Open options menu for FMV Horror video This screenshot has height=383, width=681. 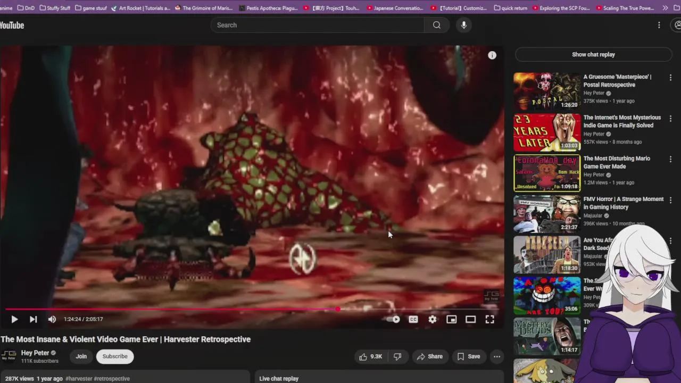click(x=670, y=201)
